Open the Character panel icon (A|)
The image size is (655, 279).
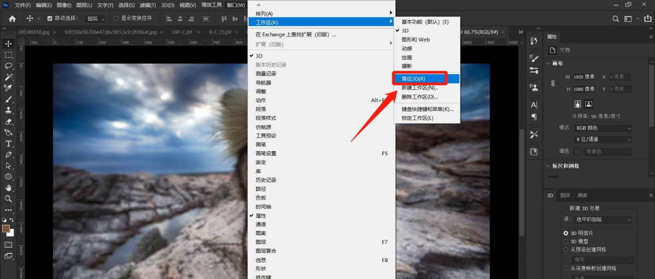click(x=534, y=104)
